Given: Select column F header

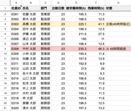Looking at the screenshot, I should [x=96, y=3].
